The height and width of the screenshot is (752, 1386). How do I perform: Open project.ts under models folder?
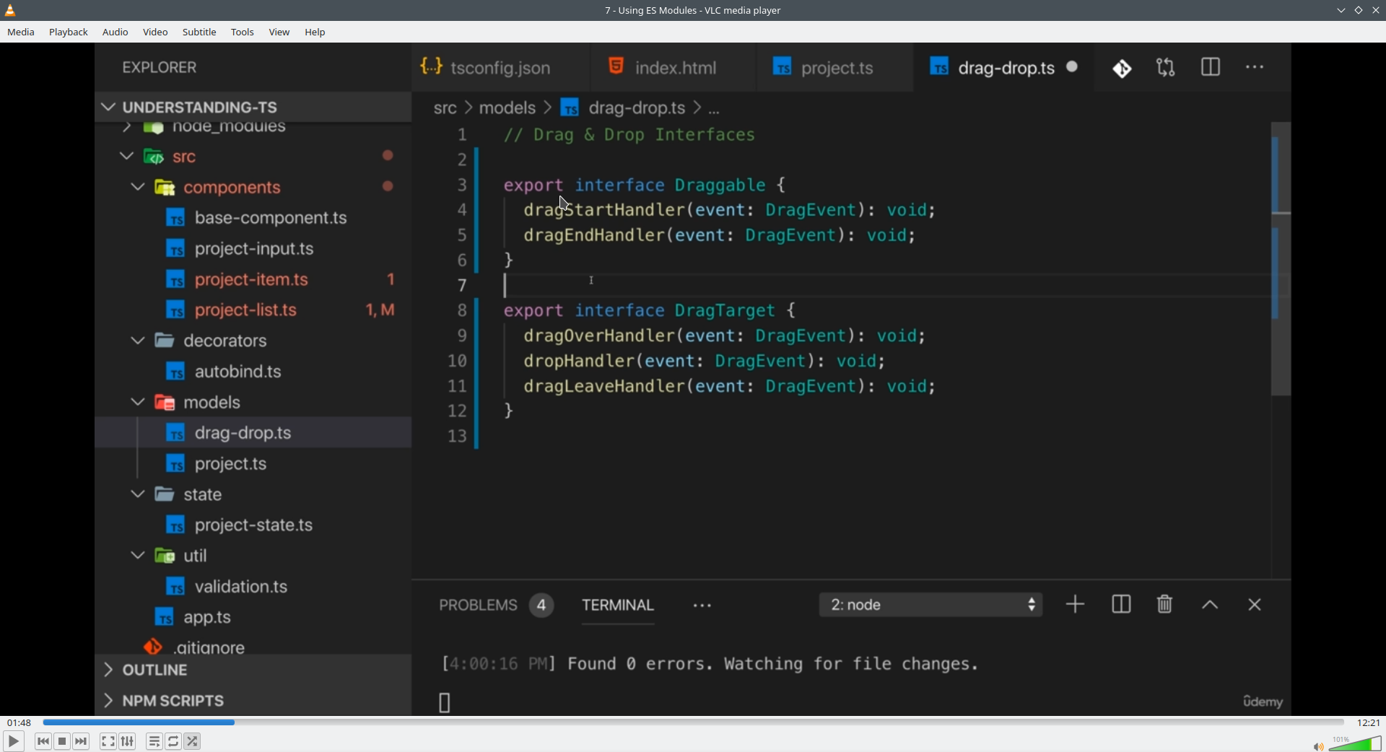tap(253, 463)
